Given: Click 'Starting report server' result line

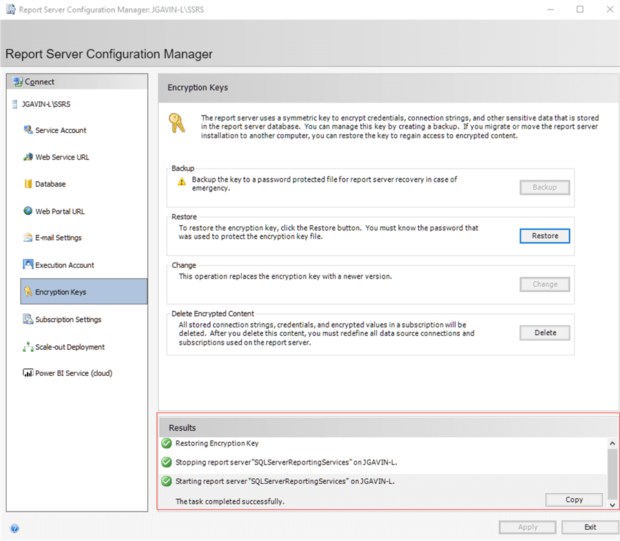Looking at the screenshot, I should coord(285,481).
